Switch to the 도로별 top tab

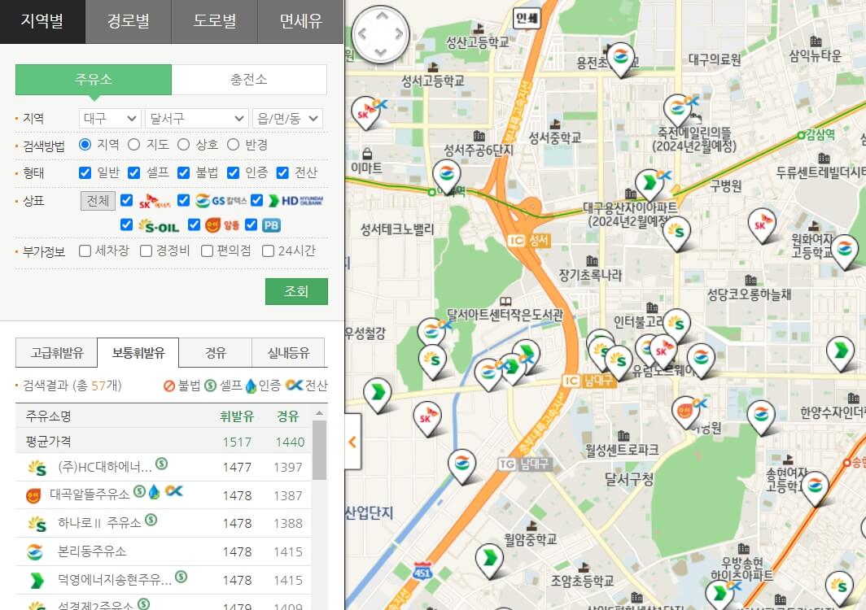point(215,21)
